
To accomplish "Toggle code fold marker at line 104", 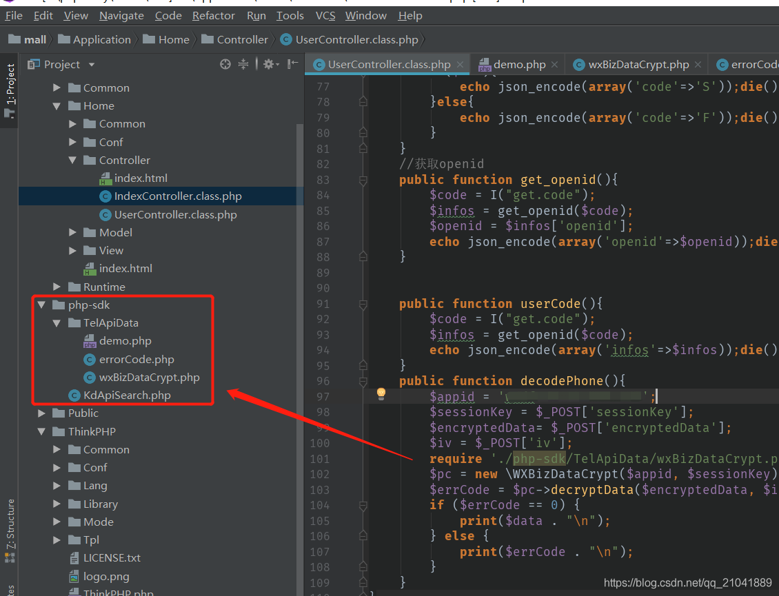I will pyautogui.click(x=363, y=506).
